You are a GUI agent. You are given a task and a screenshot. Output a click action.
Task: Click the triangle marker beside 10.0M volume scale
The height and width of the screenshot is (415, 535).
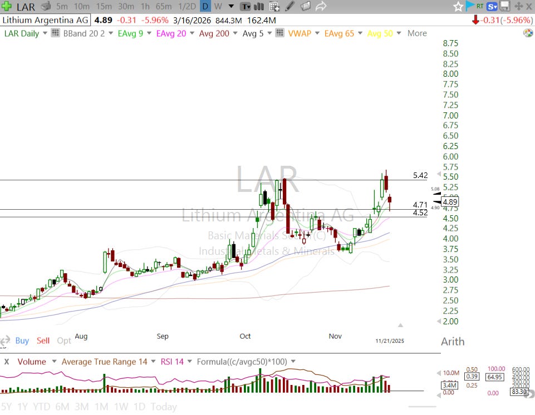pyautogui.click(x=439, y=373)
